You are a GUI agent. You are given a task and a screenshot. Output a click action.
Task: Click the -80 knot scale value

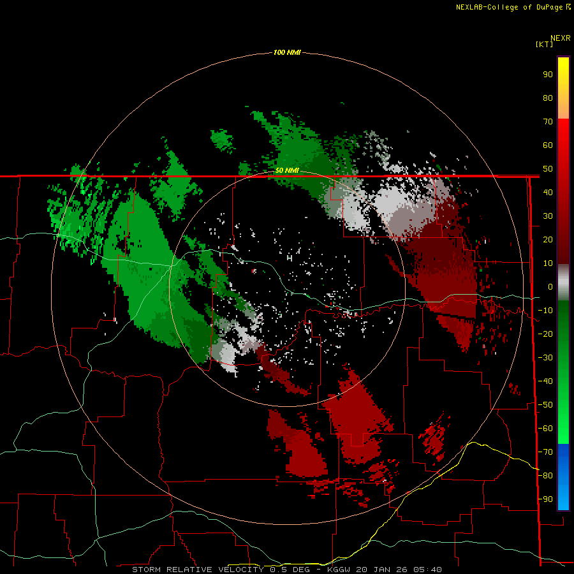click(x=545, y=476)
